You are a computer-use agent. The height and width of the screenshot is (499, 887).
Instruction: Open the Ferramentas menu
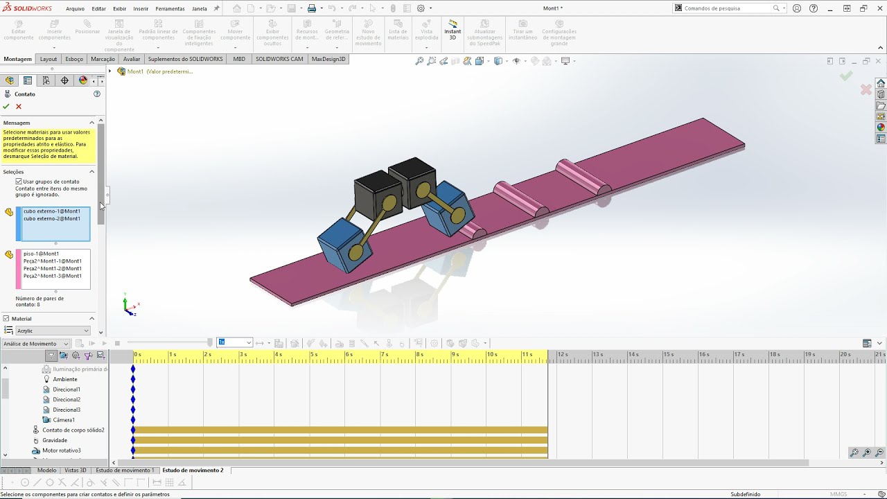pos(170,9)
